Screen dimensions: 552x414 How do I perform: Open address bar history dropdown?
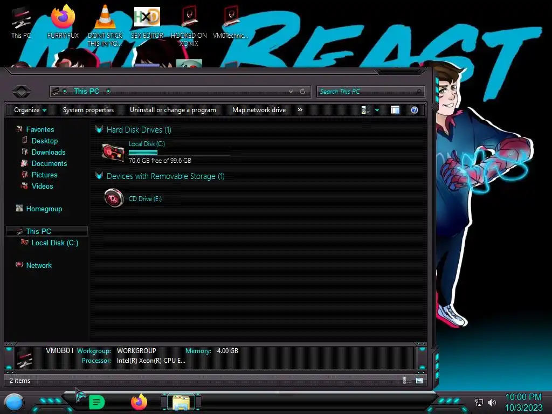(x=291, y=92)
